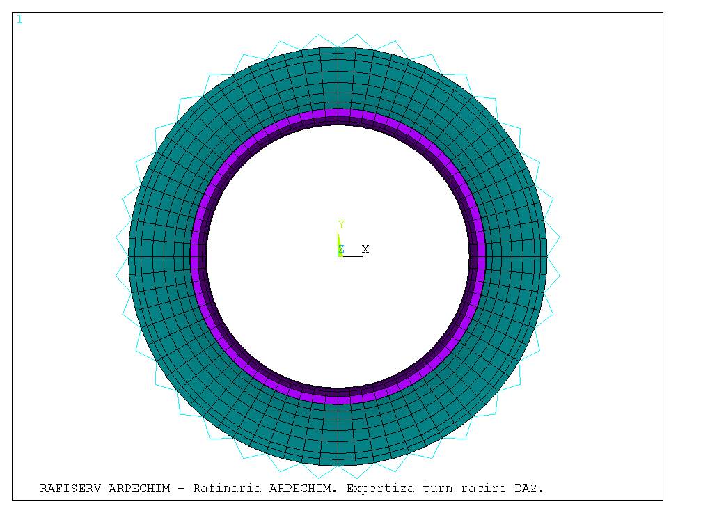This screenshot has height=513, width=710.
Task: Click the yellow-green Y axis arrow of the triad
Action: (339, 240)
